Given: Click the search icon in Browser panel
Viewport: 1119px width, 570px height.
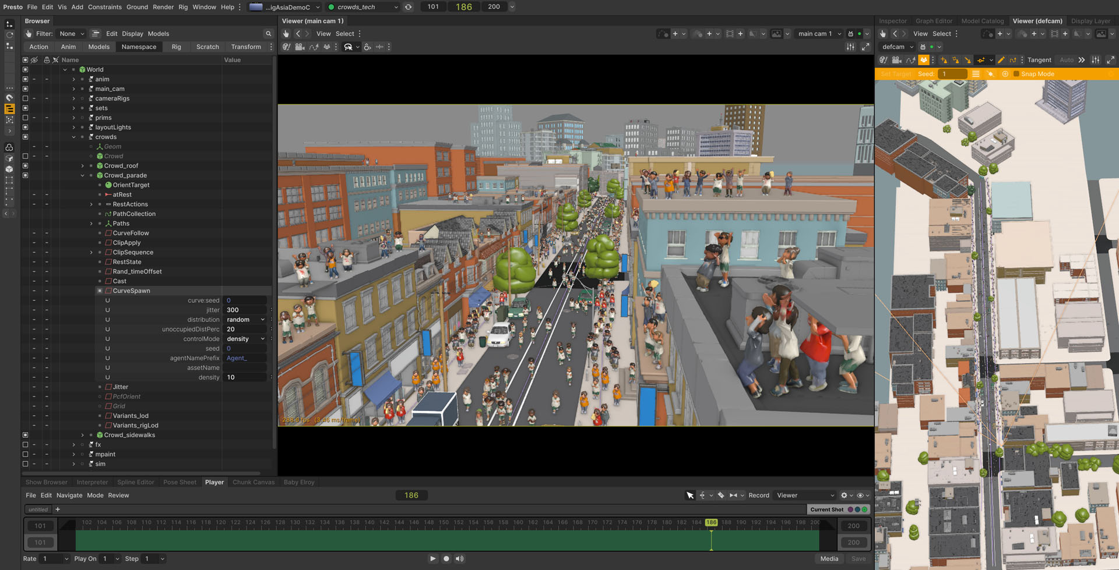Looking at the screenshot, I should (x=268, y=34).
